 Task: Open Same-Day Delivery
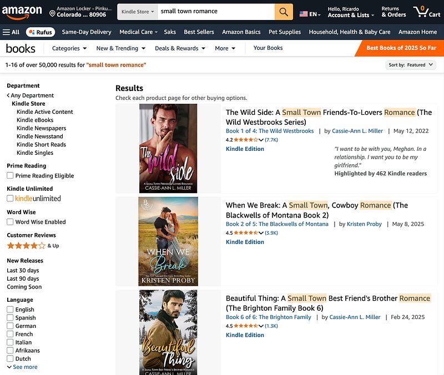click(87, 32)
